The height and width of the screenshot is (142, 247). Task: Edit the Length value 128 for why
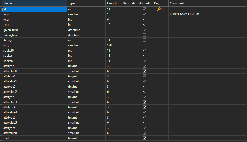113,45
